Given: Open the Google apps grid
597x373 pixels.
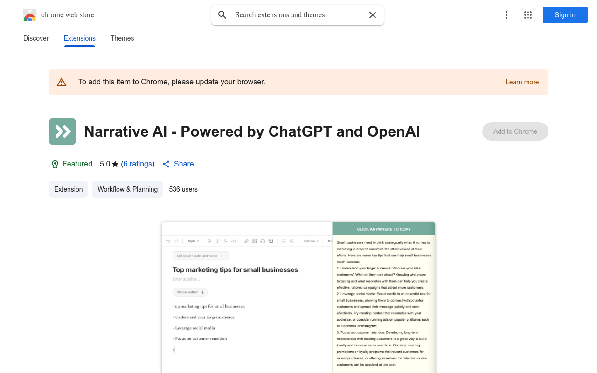Looking at the screenshot, I should click(x=528, y=15).
